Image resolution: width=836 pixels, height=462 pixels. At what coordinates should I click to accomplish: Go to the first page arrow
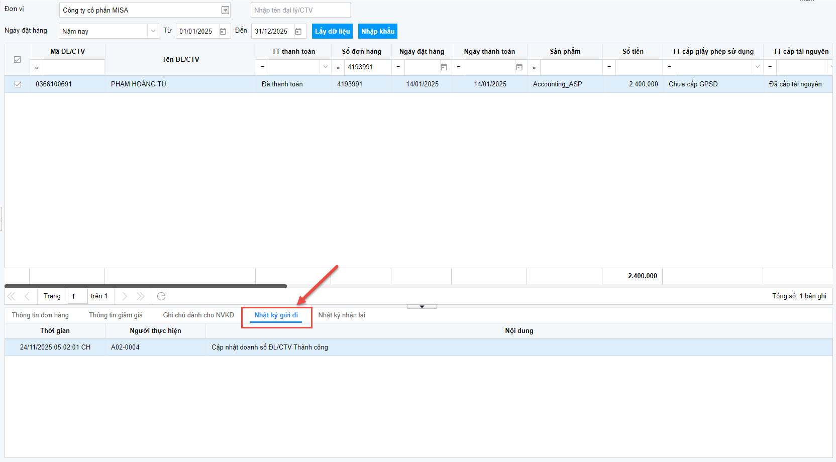coord(12,296)
